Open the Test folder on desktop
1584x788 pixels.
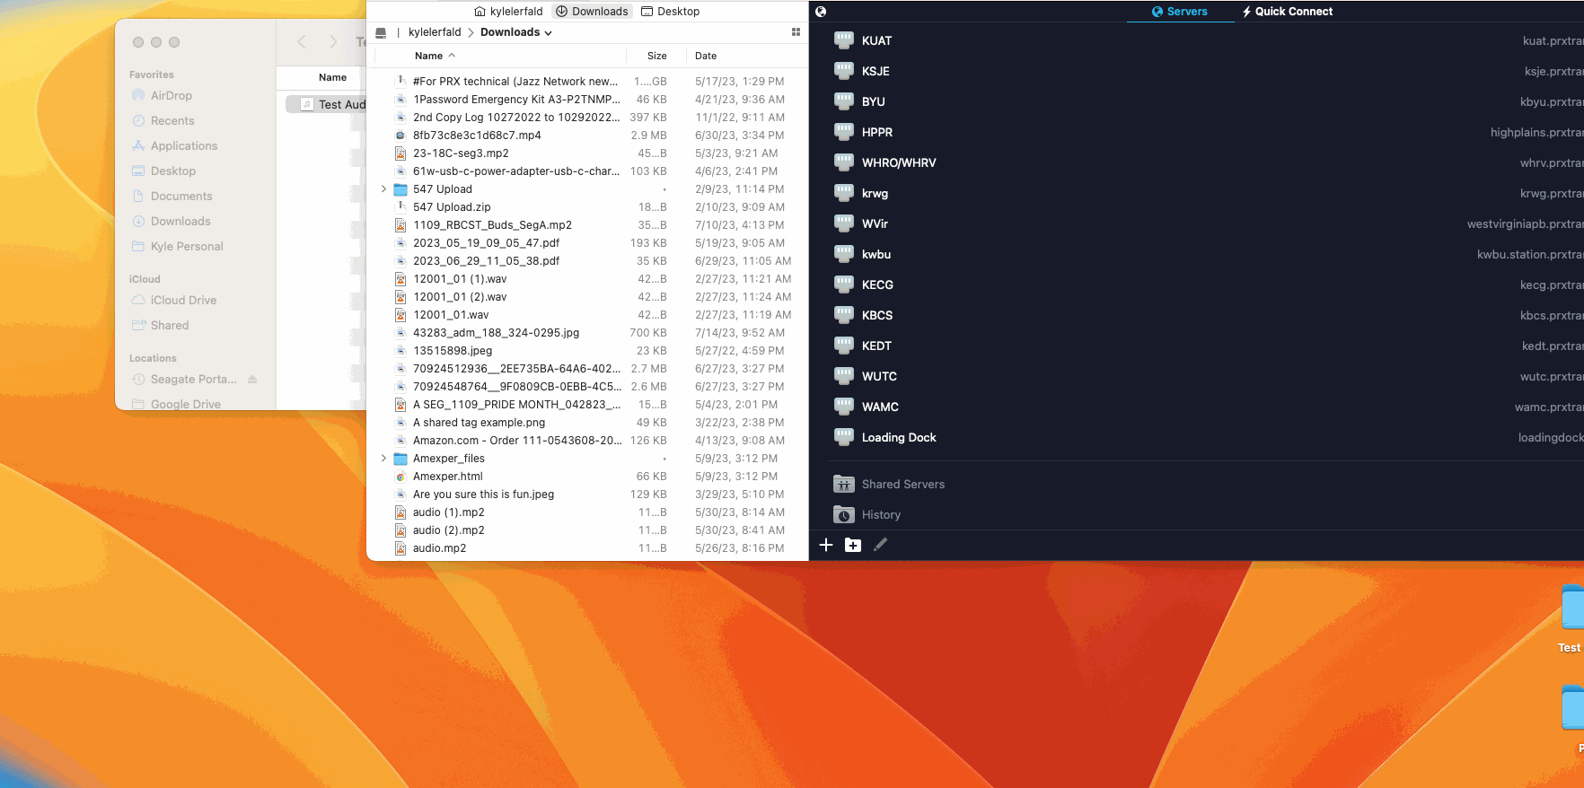point(1571,619)
